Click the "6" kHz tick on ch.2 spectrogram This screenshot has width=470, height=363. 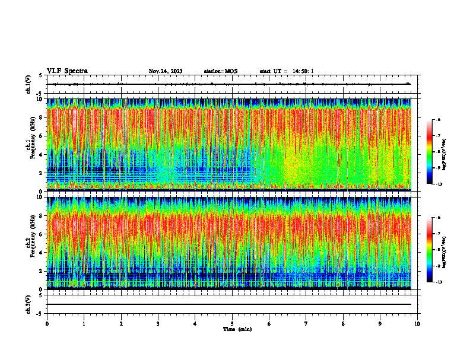tap(42, 234)
